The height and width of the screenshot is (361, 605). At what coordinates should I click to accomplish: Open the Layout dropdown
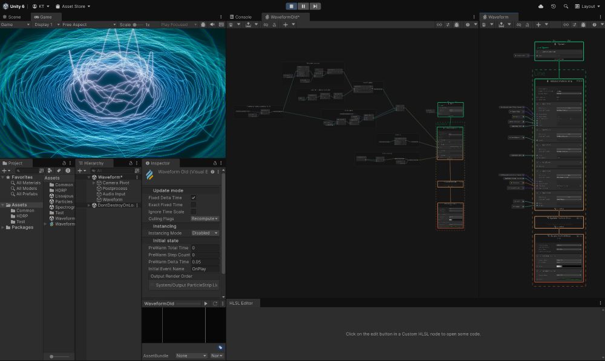coord(587,6)
